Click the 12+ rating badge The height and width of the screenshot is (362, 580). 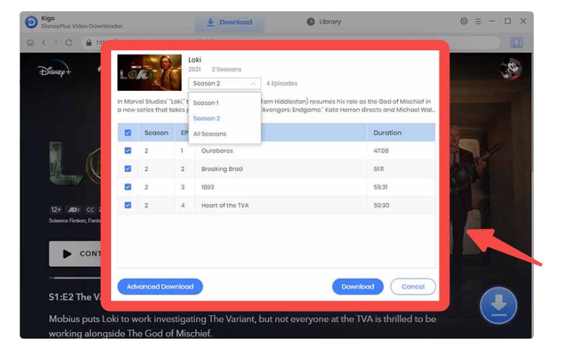(56, 210)
